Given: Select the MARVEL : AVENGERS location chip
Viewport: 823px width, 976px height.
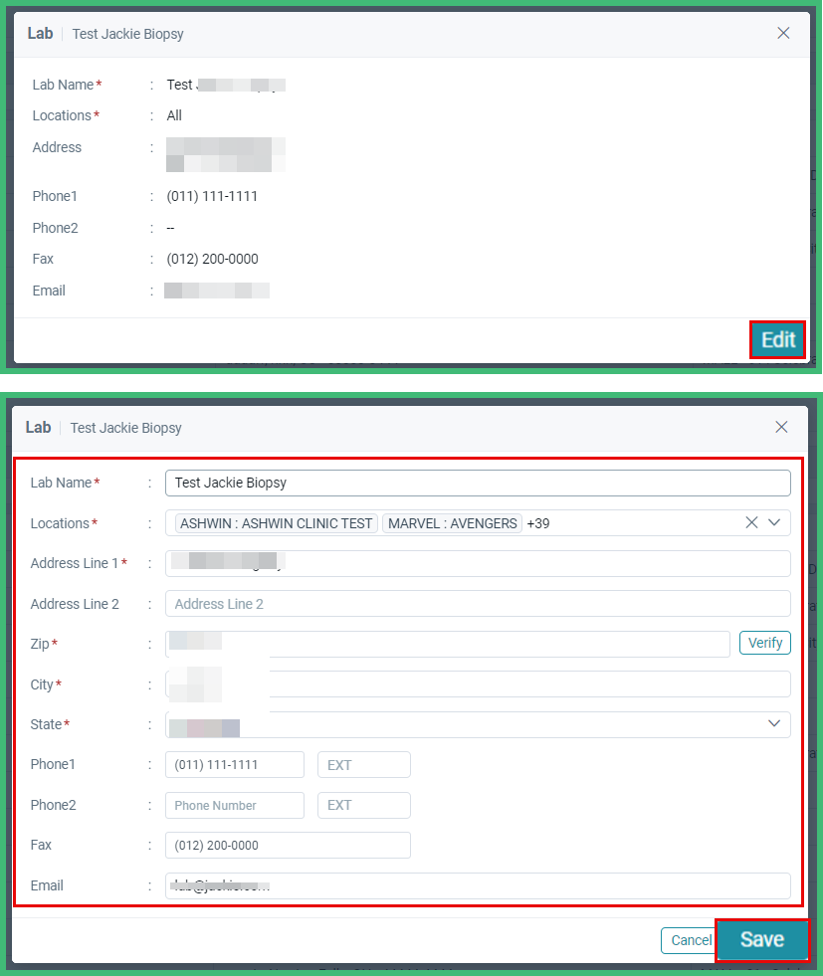Looking at the screenshot, I should 452,522.
